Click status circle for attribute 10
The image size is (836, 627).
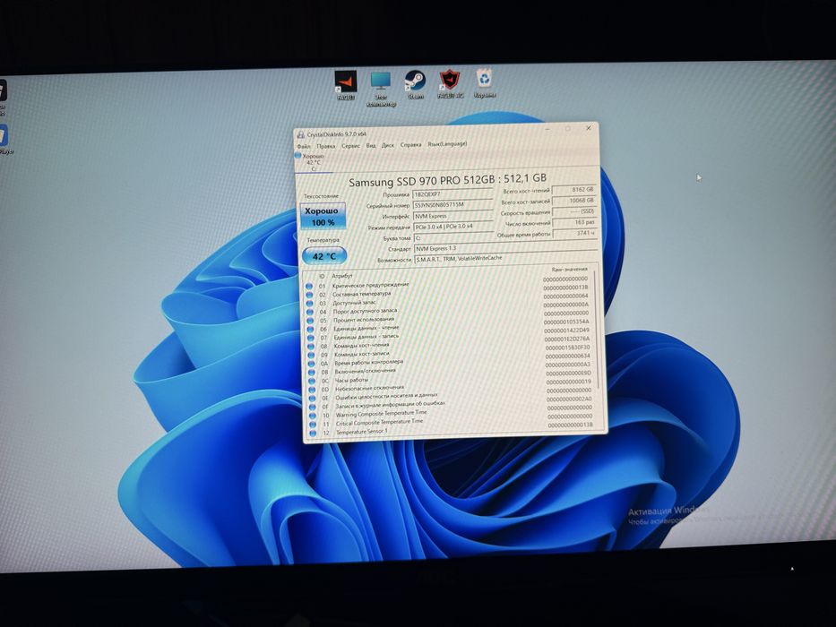pyautogui.click(x=313, y=416)
